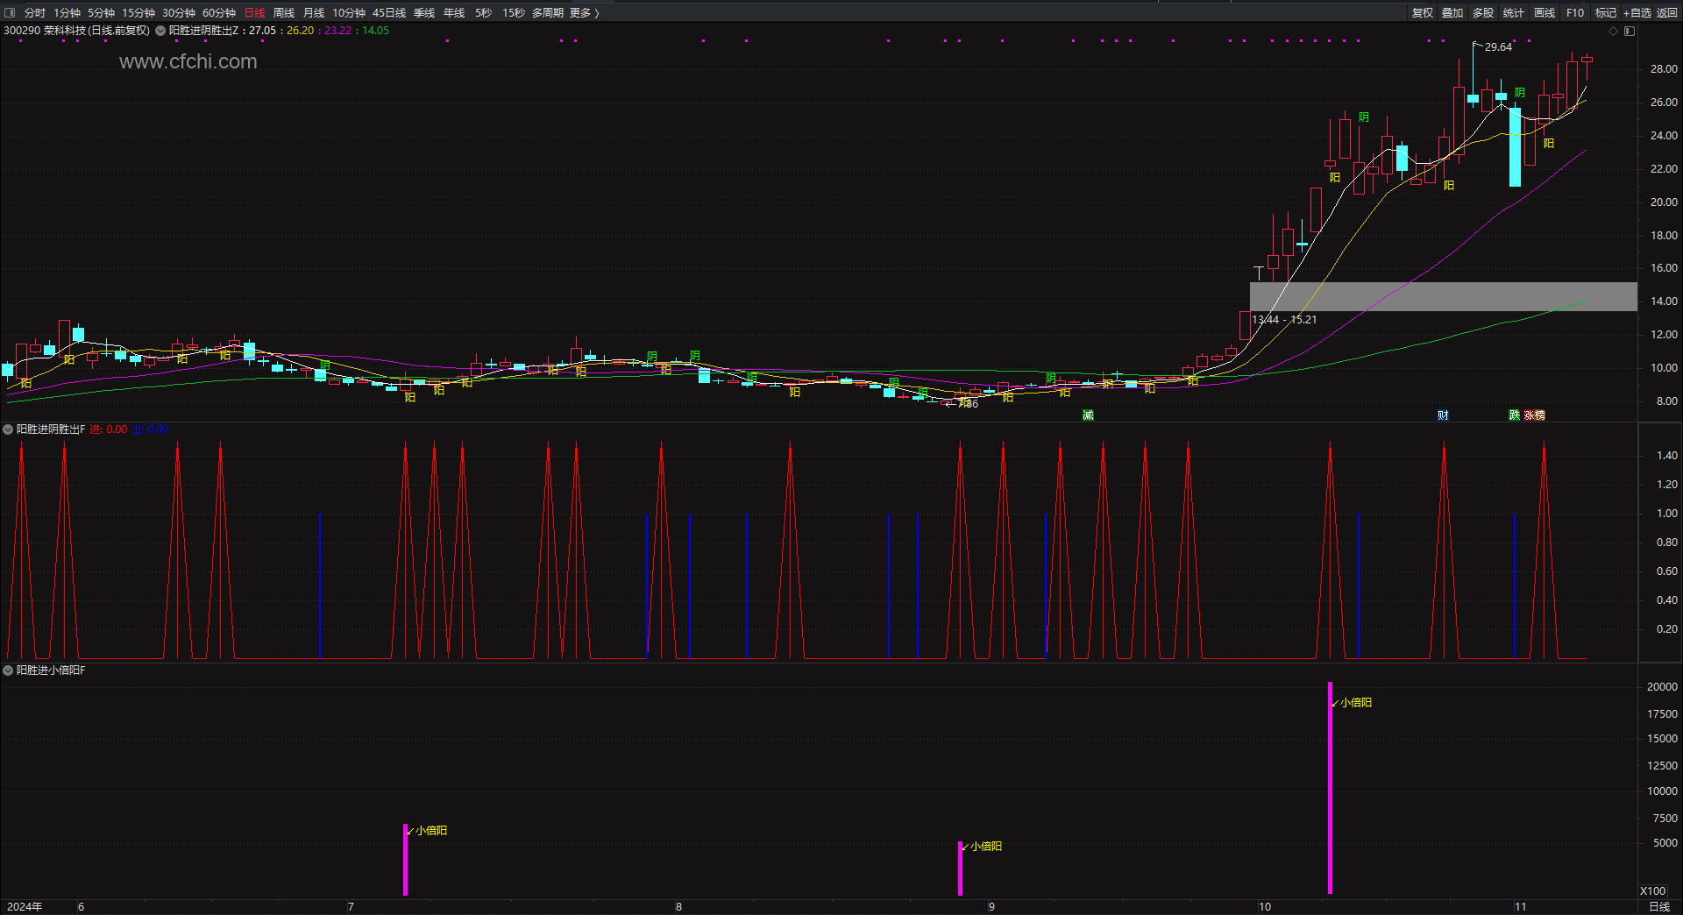Click the 复权 adjustment button

tap(1423, 12)
